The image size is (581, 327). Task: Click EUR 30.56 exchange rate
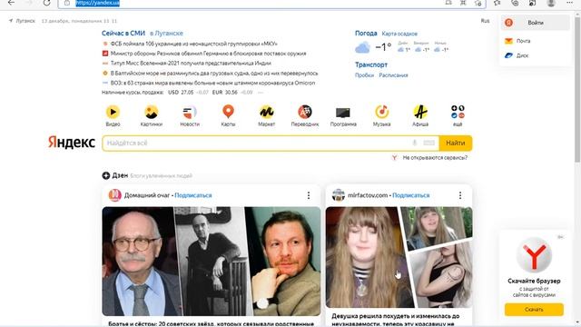point(224,93)
